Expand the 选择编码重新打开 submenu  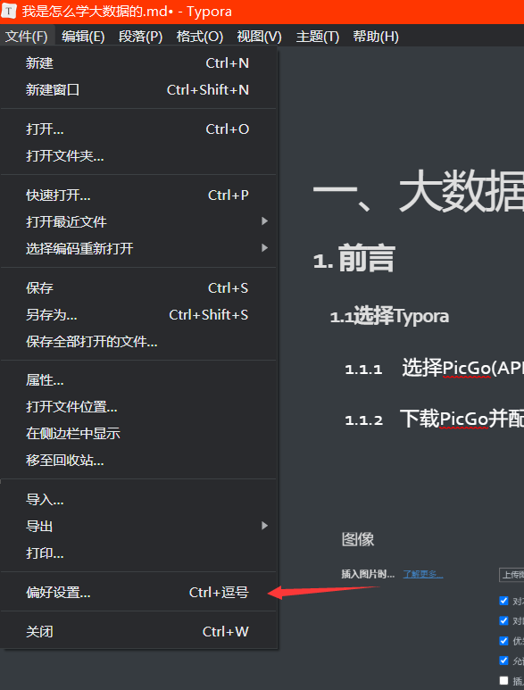point(138,249)
